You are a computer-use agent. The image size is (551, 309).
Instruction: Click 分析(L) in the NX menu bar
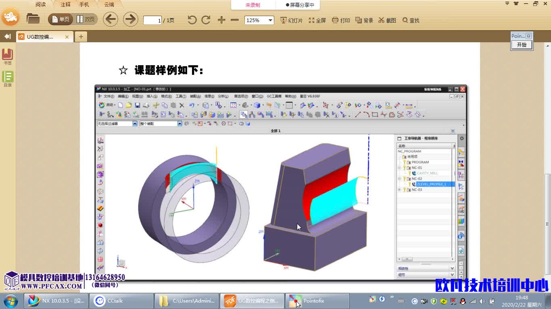pos(223,97)
